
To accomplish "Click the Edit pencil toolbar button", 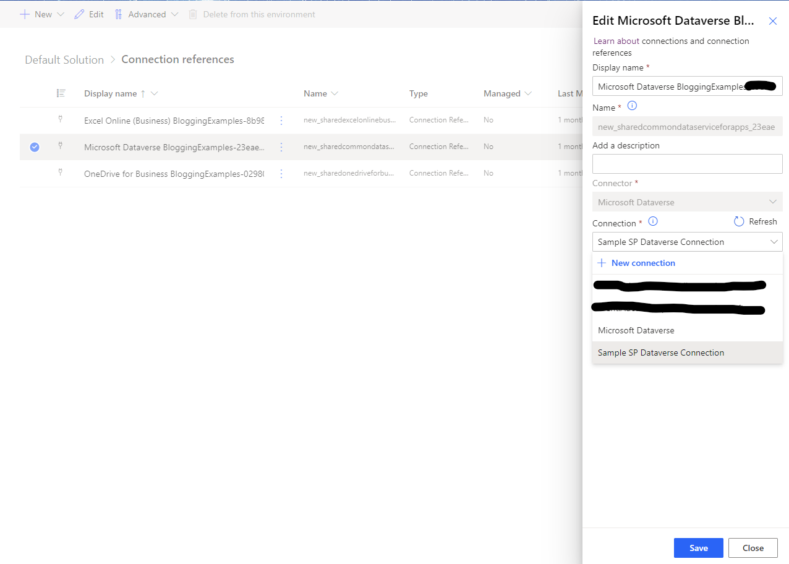I will pos(89,14).
